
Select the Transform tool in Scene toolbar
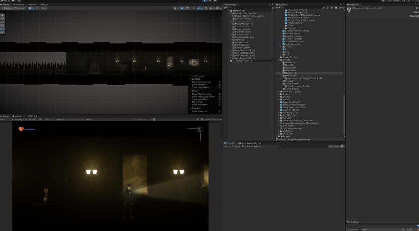(x=3, y=32)
